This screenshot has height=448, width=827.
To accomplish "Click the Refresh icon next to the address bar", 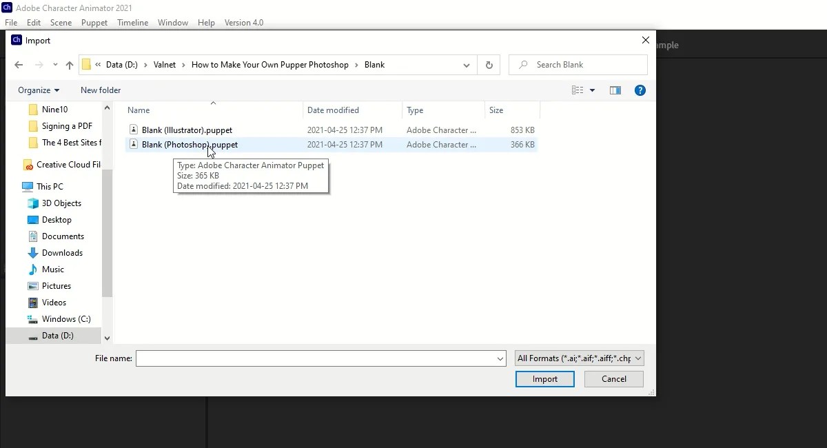I will click(x=489, y=65).
